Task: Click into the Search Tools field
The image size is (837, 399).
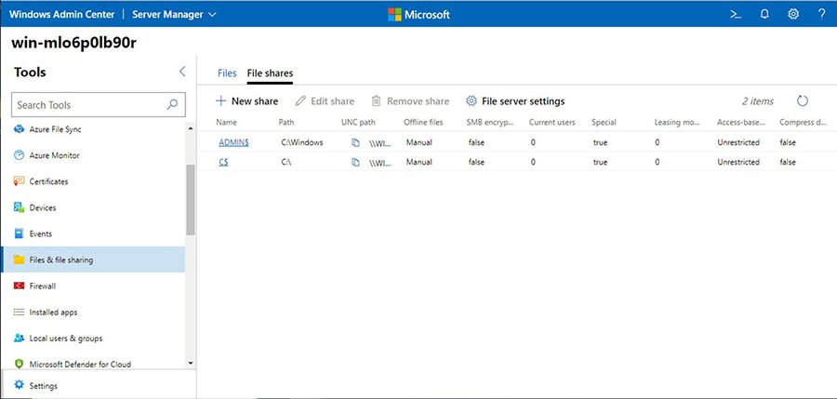Action: 88,105
